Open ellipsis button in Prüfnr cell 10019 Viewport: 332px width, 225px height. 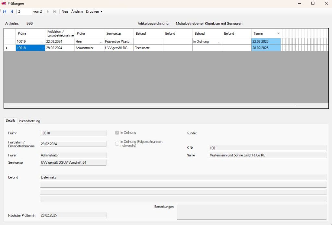pos(42,42)
